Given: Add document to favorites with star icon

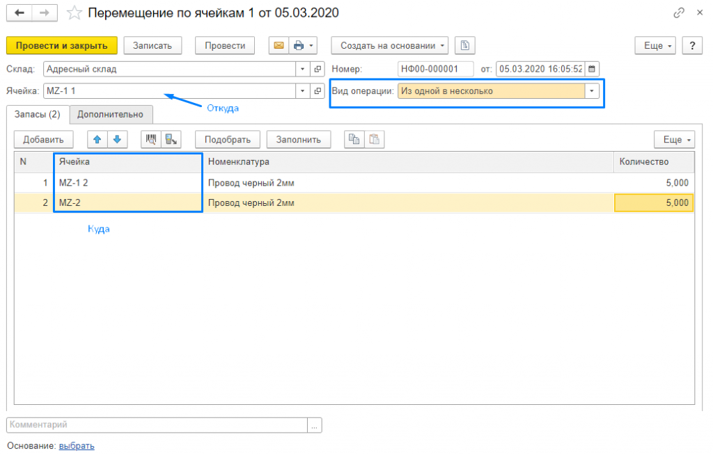Looking at the screenshot, I should coord(74,13).
